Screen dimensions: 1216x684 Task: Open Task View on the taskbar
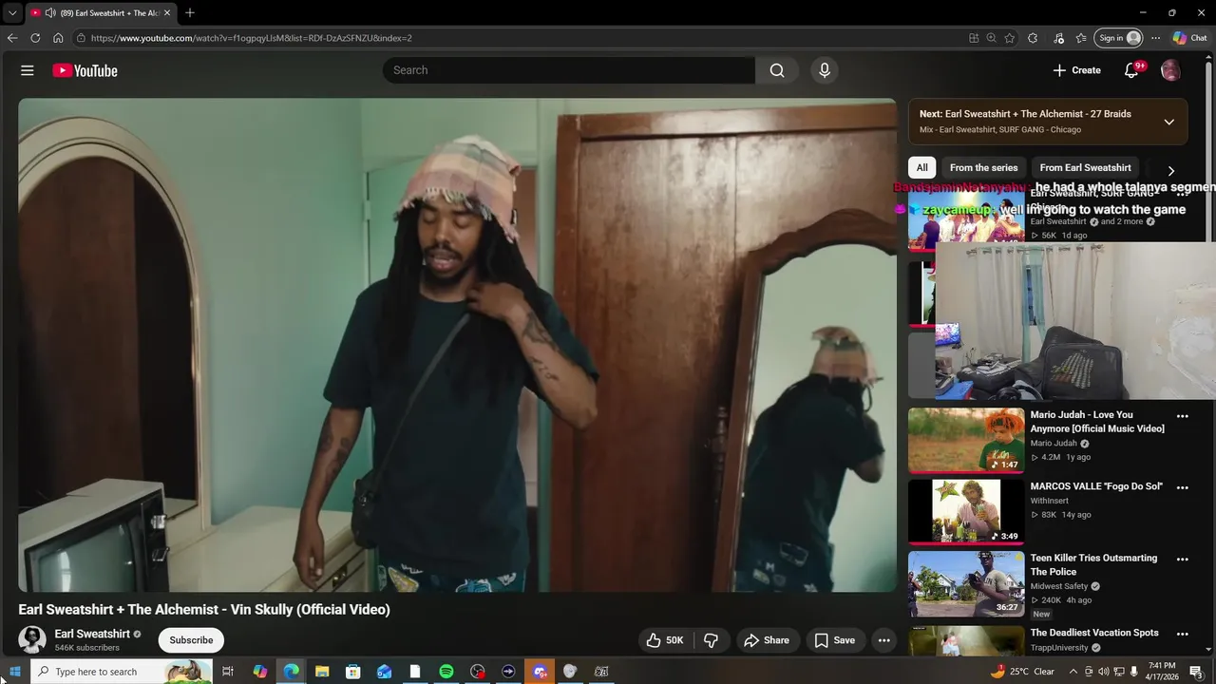228,672
